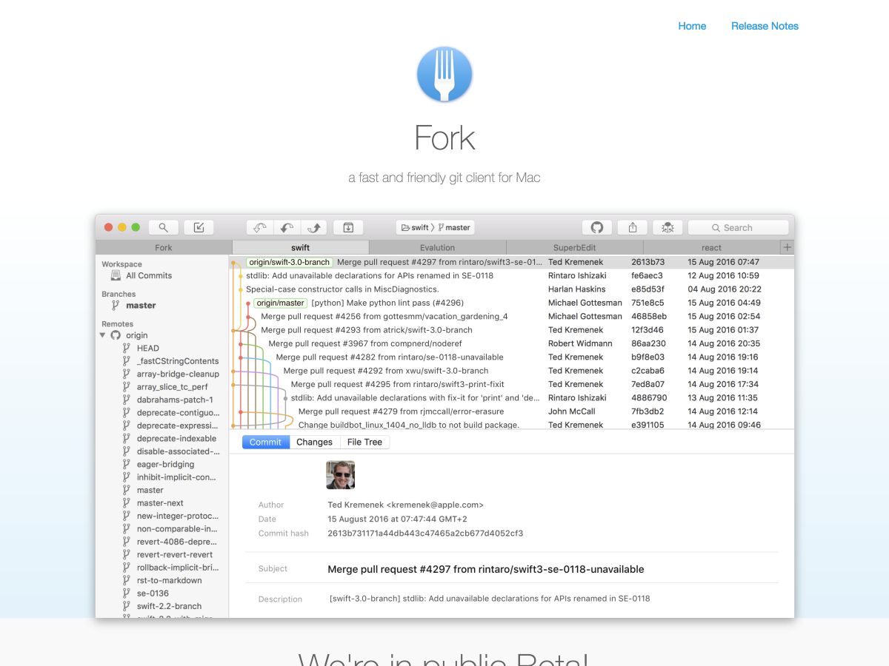Click the blue Fork logo
The width and height of the screenshot is (889, 666).
click(x=444, y=74)
